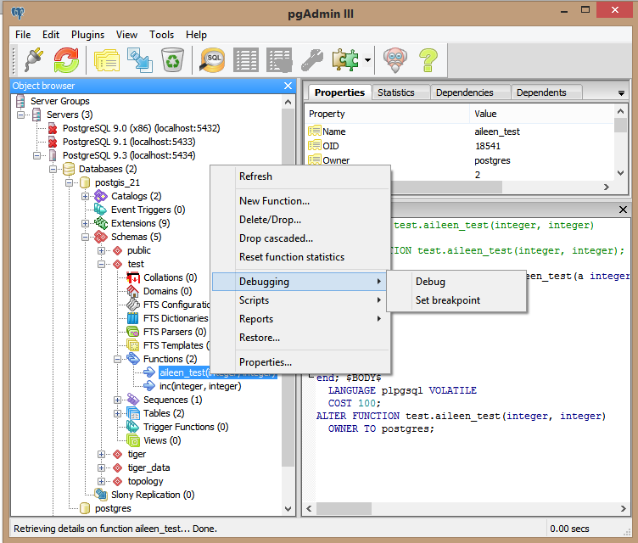This screenshot has width=638, height=543.
Task: Open the plugins dropdown arrow
Action: (x=367, y=60)
